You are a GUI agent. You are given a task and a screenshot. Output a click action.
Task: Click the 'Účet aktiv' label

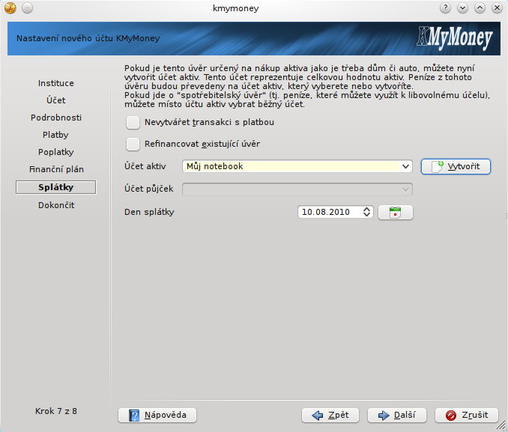tap(145, 166)
